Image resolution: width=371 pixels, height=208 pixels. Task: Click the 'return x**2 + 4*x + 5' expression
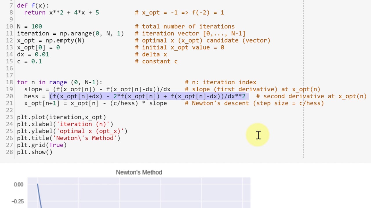coord(61,12)
